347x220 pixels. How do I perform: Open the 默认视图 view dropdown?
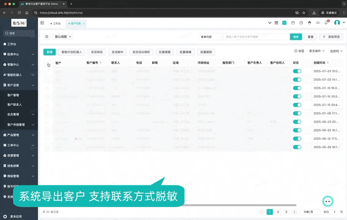pos(63,37)
